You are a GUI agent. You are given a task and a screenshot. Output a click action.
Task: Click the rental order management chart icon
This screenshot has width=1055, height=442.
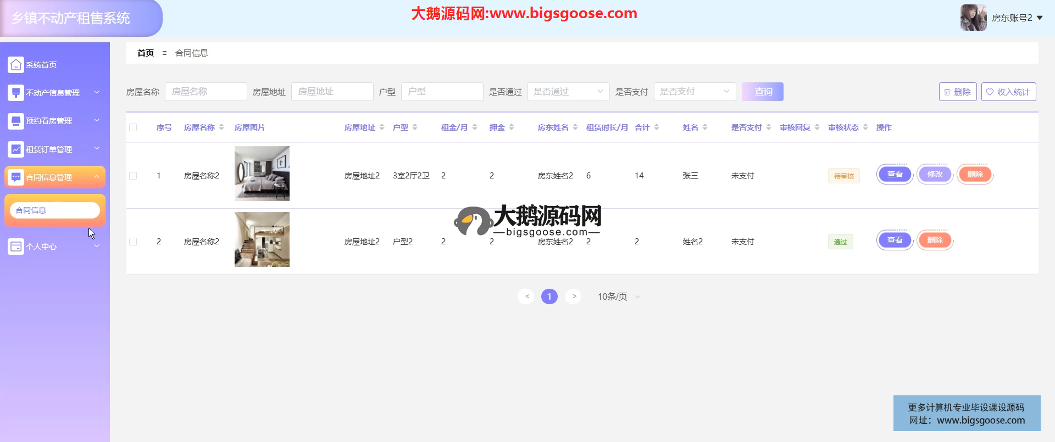16,149
